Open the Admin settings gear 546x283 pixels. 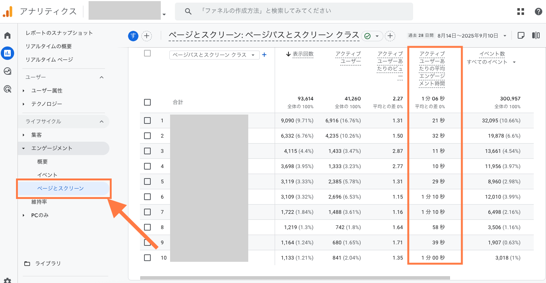pos(7,280)
